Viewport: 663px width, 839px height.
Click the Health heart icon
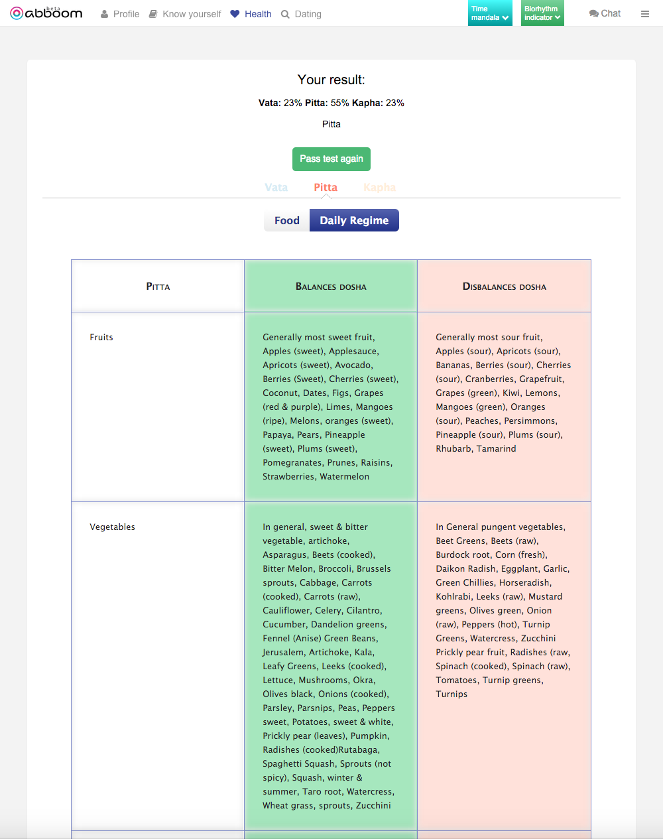click(235, 14)
